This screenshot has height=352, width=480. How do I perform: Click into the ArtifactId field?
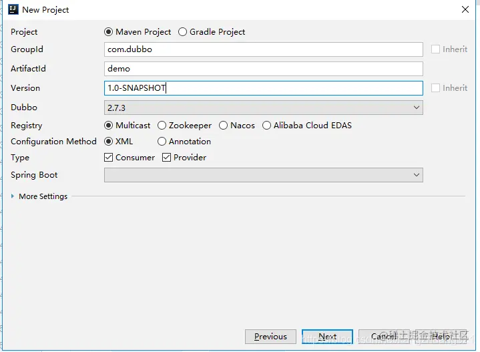pos(264,69)
